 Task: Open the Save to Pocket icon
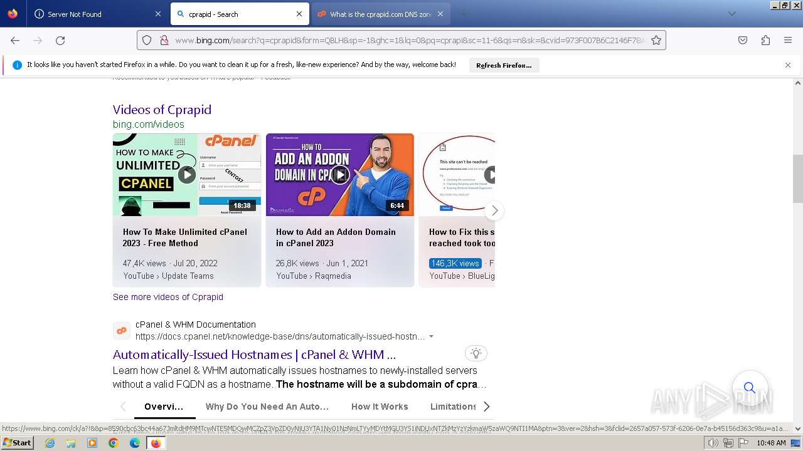tap(743, 40)
